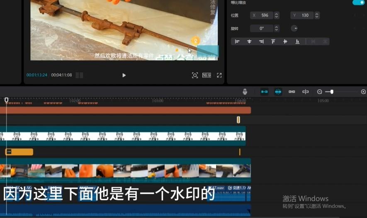Click the align bottom icon
Viewport: 367px width, 218px height.
pyautogui.click(x=297, y=42)
